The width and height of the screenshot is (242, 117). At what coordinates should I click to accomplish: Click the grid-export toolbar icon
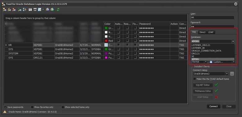coord(35,10)
